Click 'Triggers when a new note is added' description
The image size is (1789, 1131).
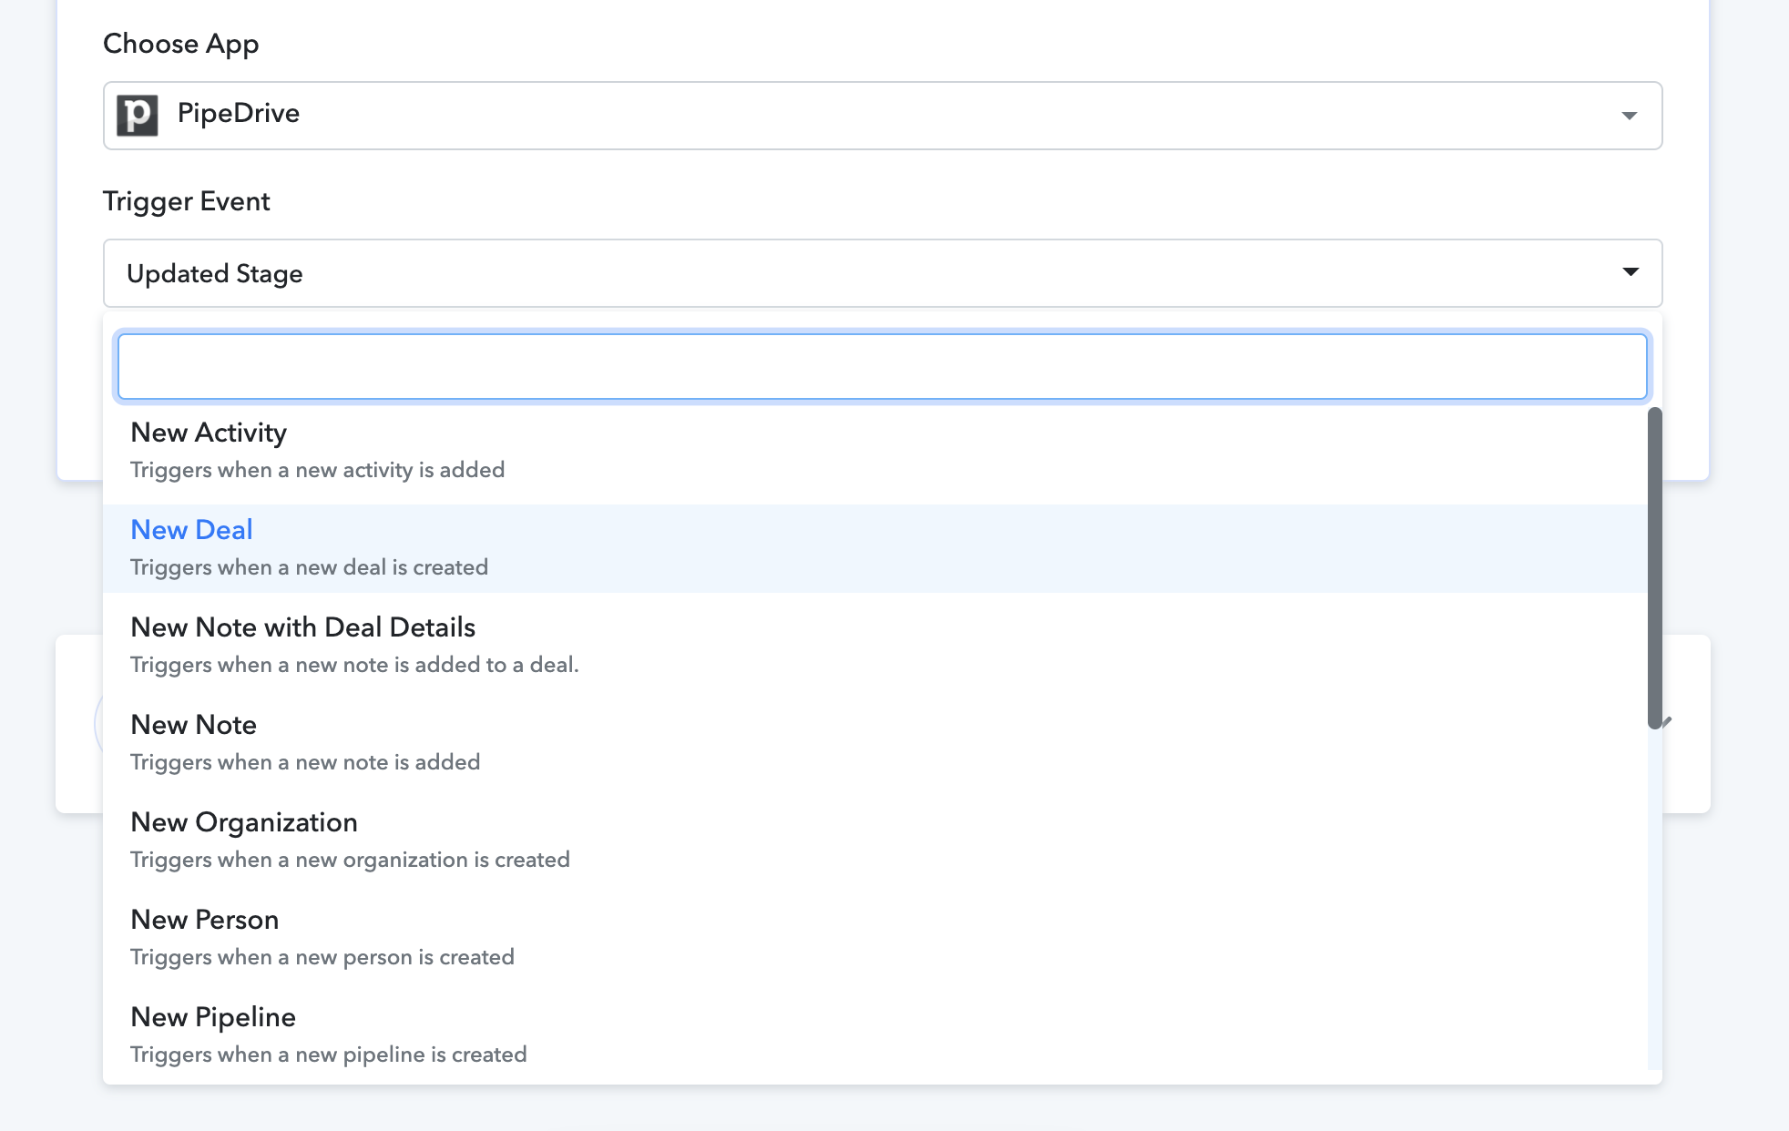305,762
